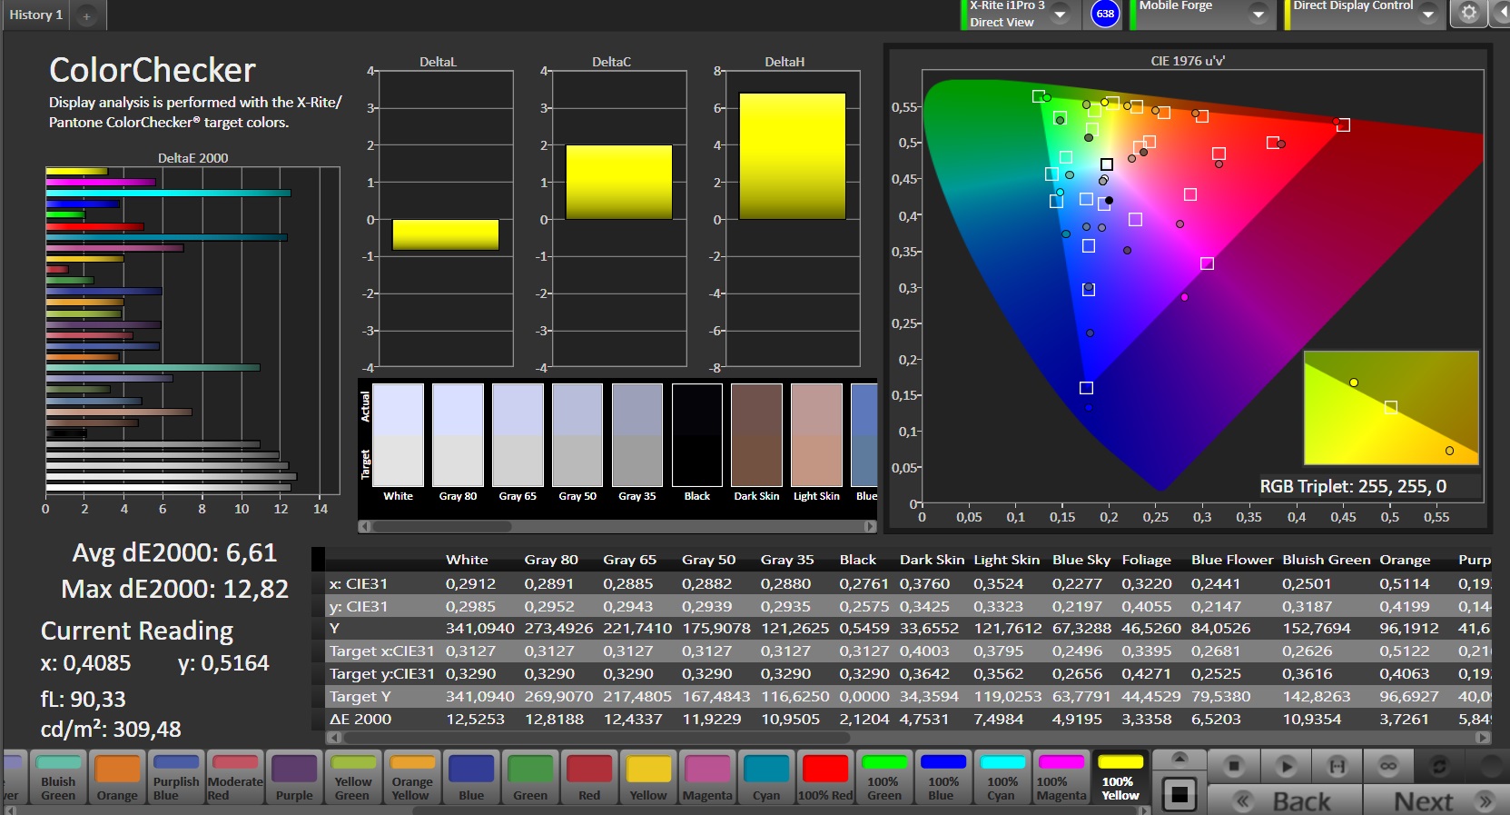Click the collapse arrow beside the settings gear
1510x815 pixels.
[1500, 14]
